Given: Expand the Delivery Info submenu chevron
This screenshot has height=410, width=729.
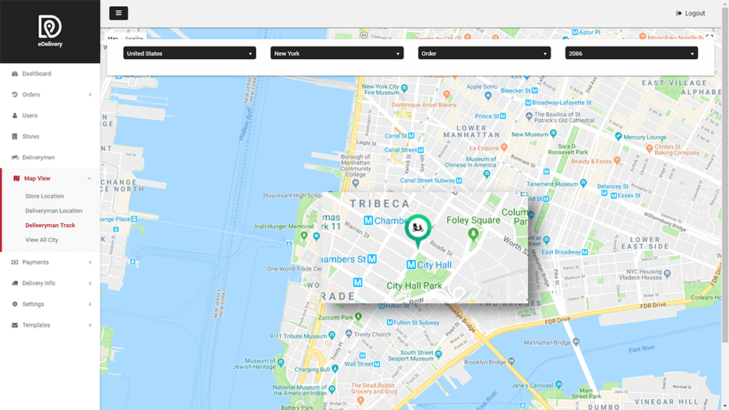Looking at the screenshot, I should pyautogui.click(x=90, y=283).
